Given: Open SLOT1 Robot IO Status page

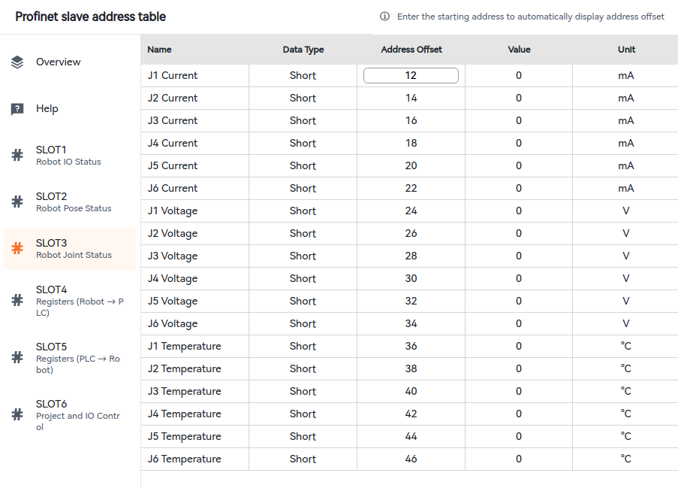Looking at the screenshot, I should tap(68, 156).
